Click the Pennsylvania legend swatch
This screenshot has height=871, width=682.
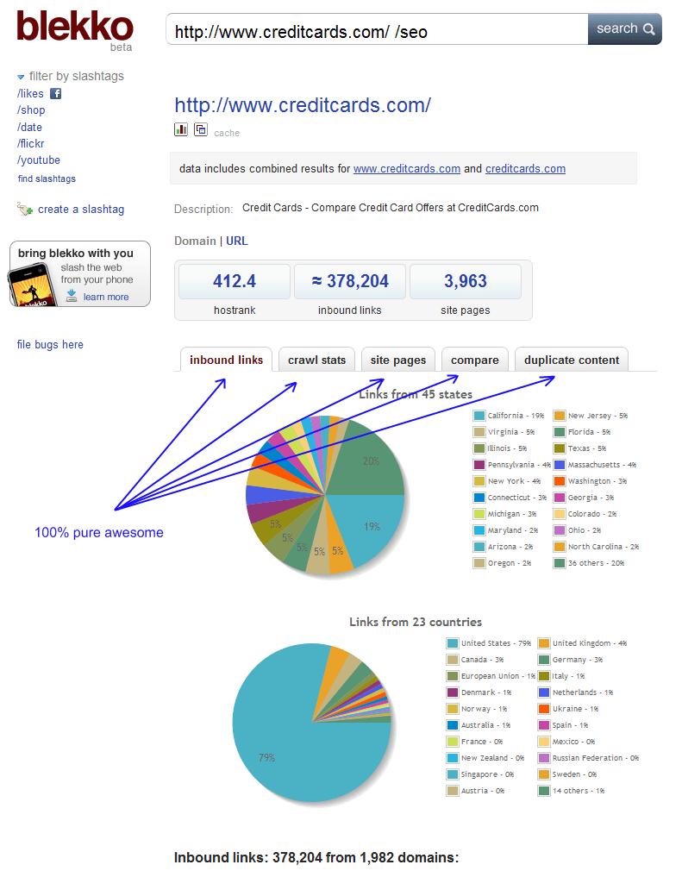click(479, 465)
